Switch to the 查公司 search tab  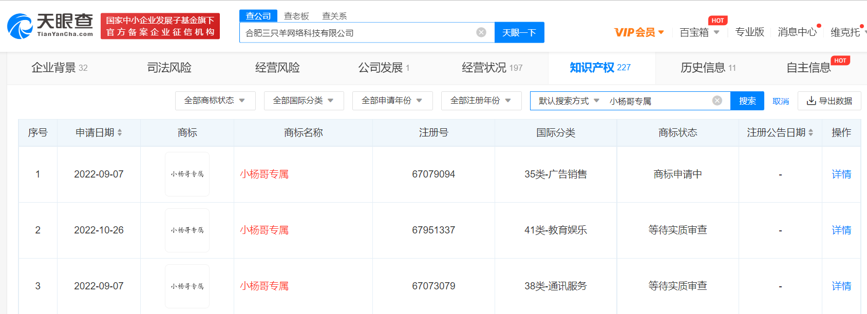point(258,16)
